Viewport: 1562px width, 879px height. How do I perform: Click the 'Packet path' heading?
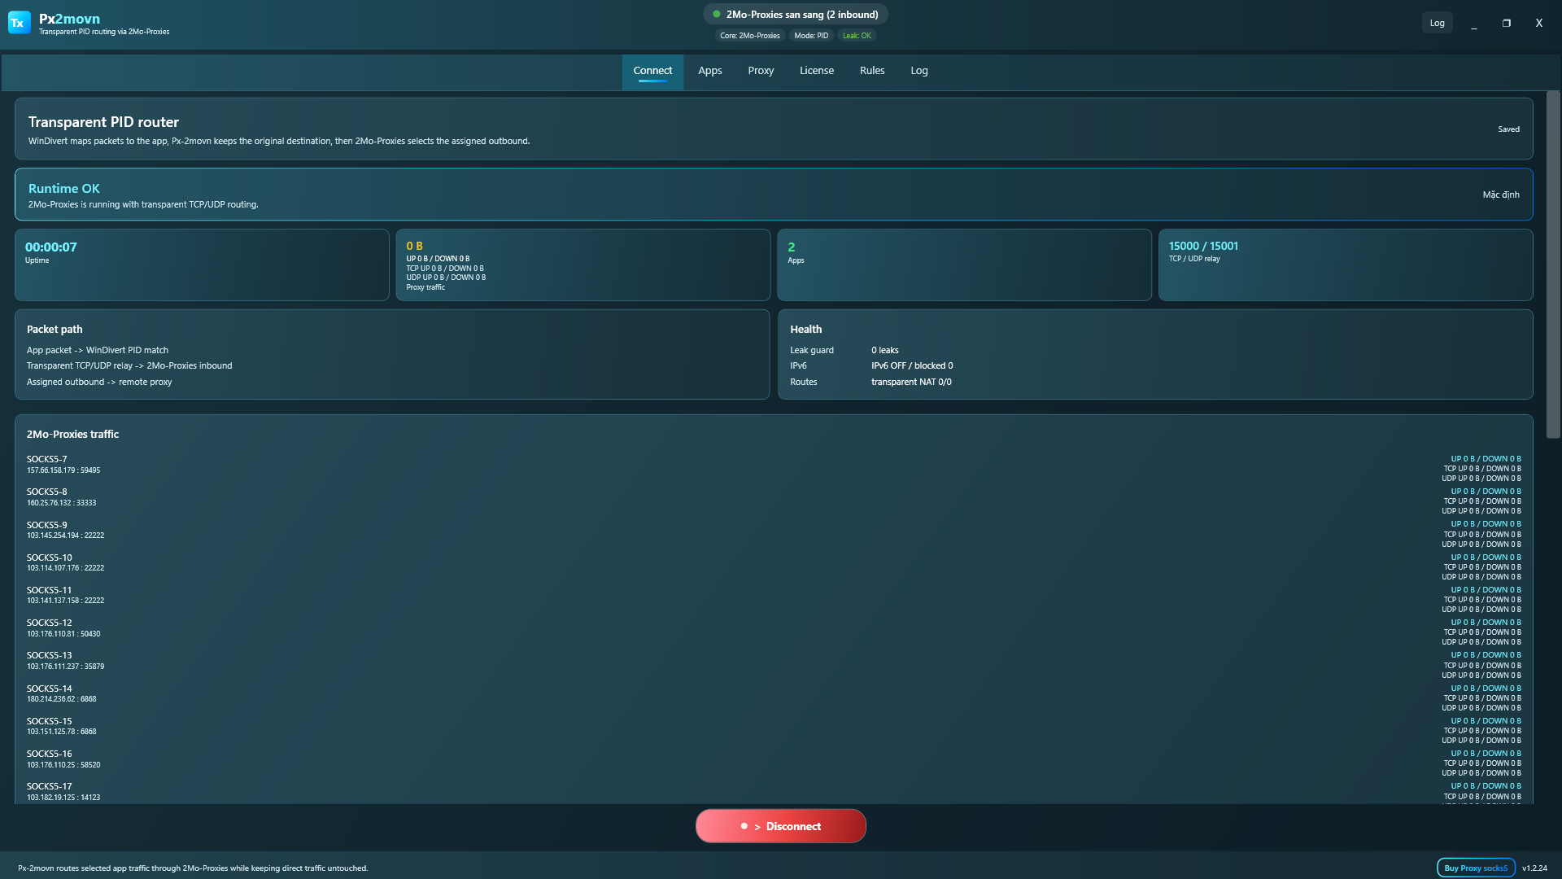click(55, 330)
